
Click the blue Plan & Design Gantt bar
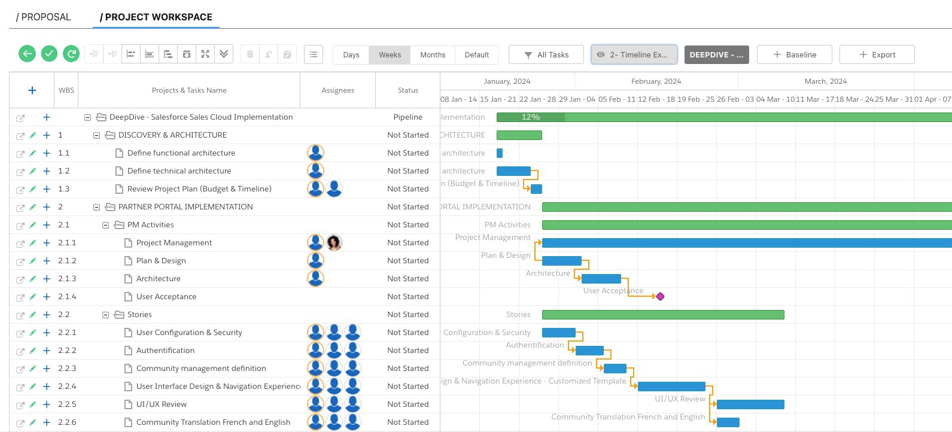pyautogui.click(x=562, y=261)
